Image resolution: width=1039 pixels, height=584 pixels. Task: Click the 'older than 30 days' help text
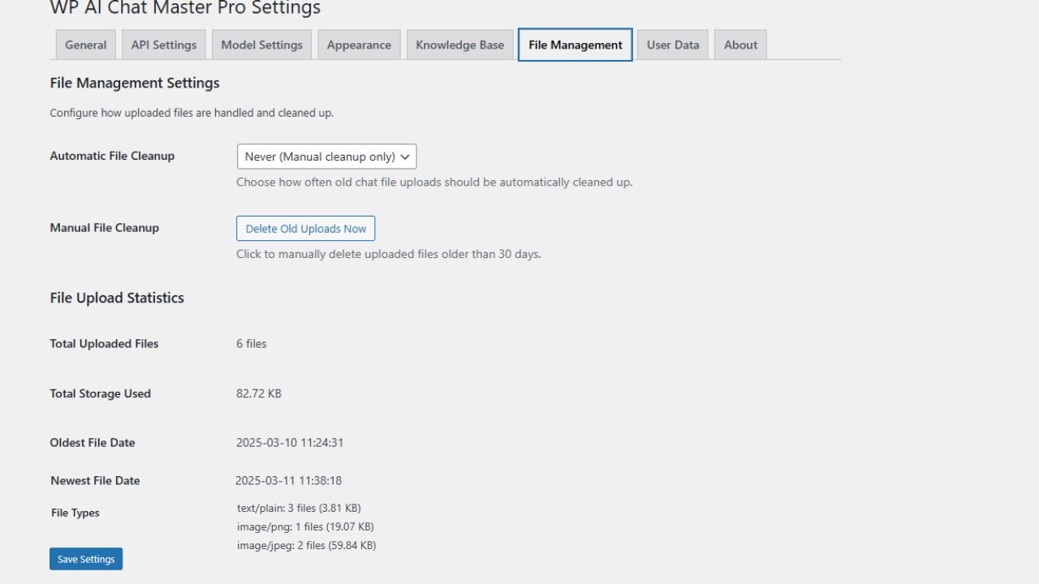click(x=389, y=254)
